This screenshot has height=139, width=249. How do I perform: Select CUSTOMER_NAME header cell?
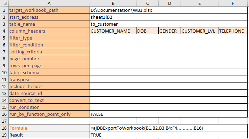pyautogui.click(x=113, y=31)
